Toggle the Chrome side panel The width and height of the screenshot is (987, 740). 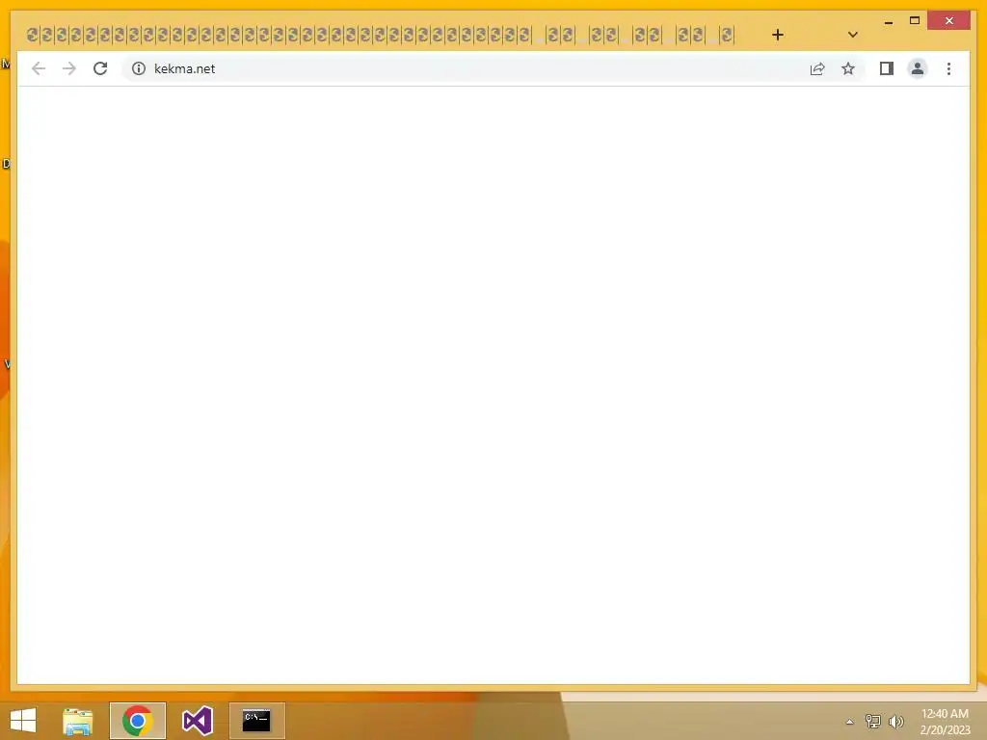point(887,68)
